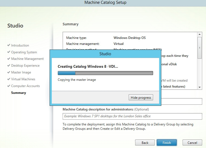This screenshot has height=148, width=206.
Task: Open the Master Image wizard step
Action: pos(21,72)
